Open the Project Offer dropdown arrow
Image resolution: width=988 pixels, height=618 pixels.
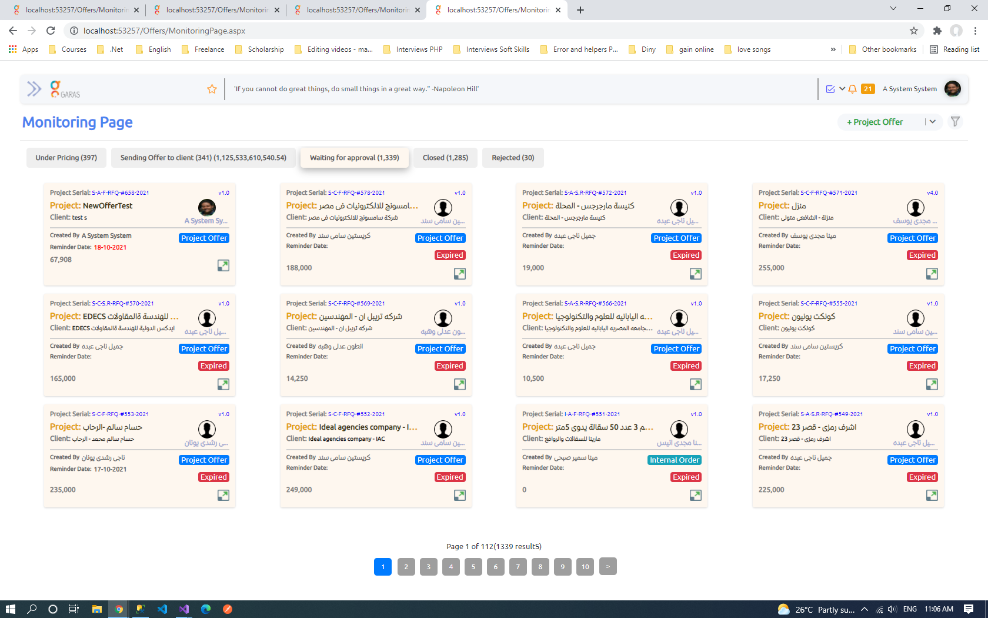[x=933, y=122]
